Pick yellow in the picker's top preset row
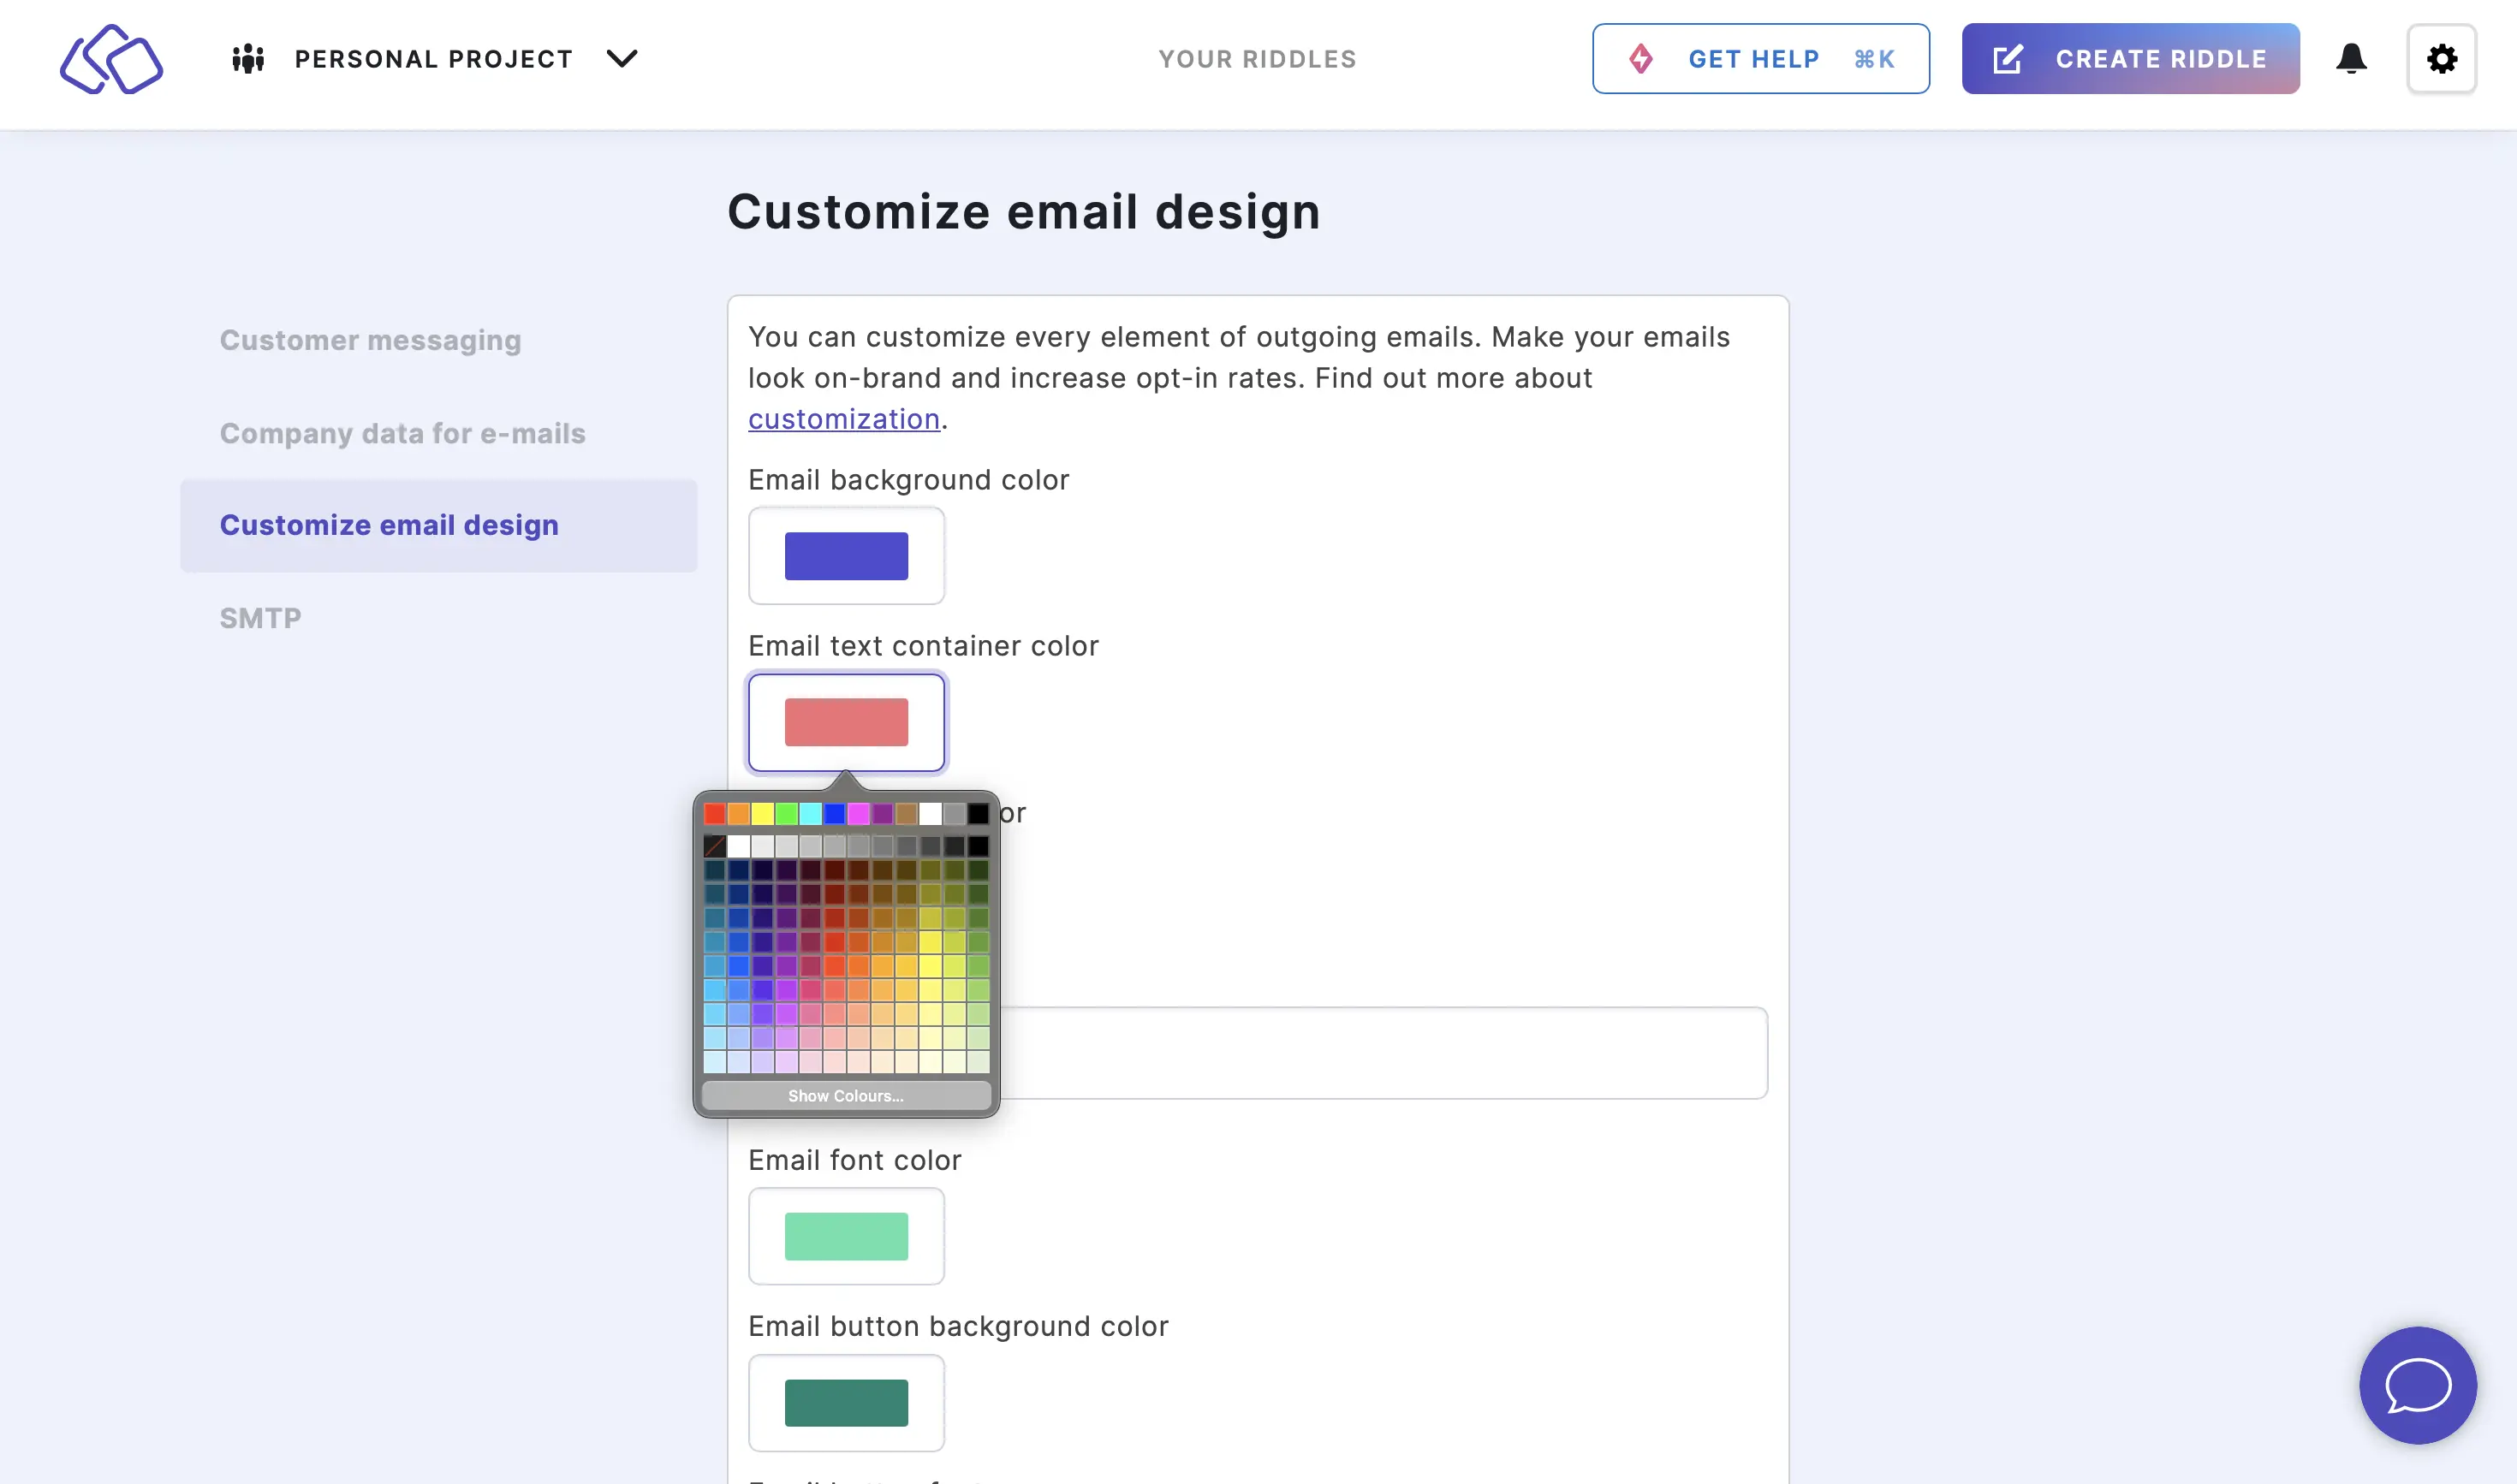The height and width of the screenshot is (1484, 2517). point(762,814)
